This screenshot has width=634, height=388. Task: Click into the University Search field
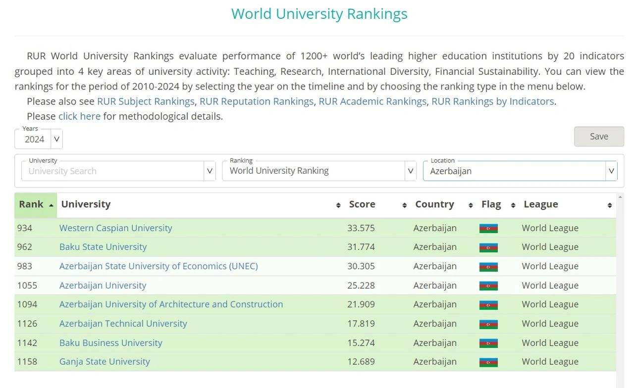113,171
